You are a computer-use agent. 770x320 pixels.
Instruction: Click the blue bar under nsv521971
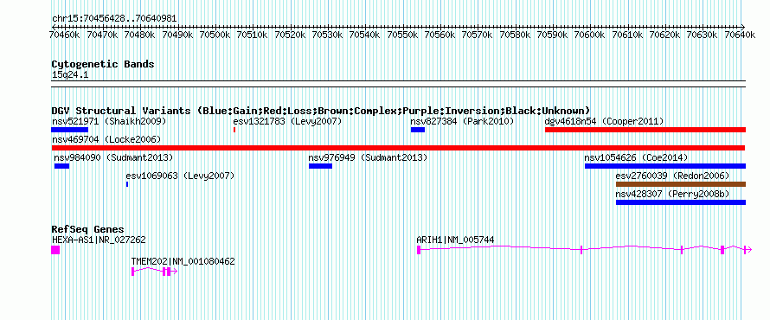point(69,130)
